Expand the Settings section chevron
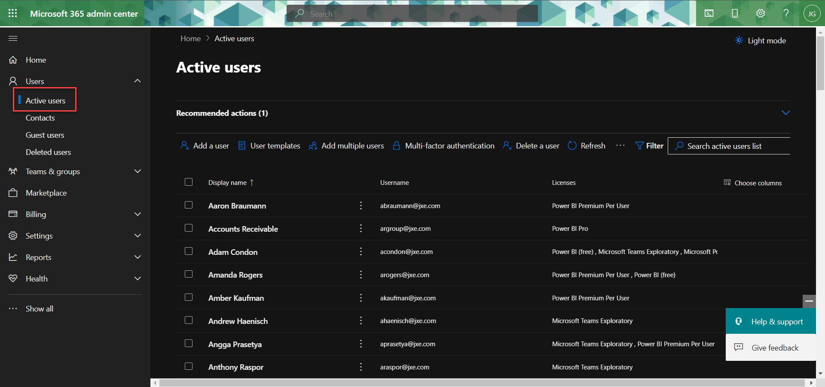 point(137,236)
